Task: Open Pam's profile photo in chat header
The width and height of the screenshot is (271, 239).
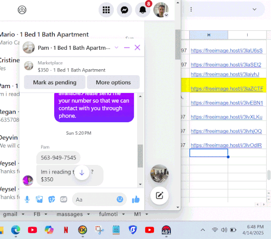Action: (x=29, y=48)
